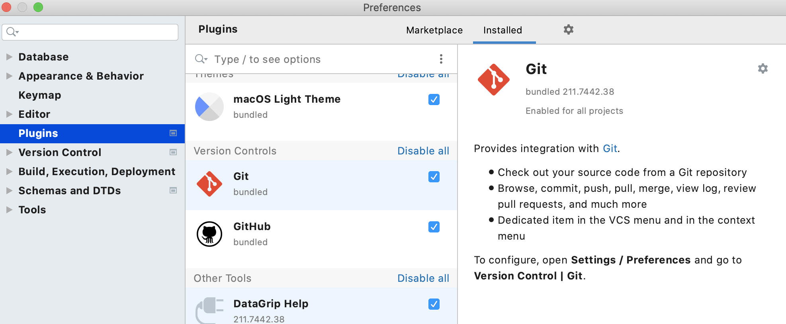Click the macOS Light Theme icon
This screenshot has height=324, width=786.
[x=209, y=107]
